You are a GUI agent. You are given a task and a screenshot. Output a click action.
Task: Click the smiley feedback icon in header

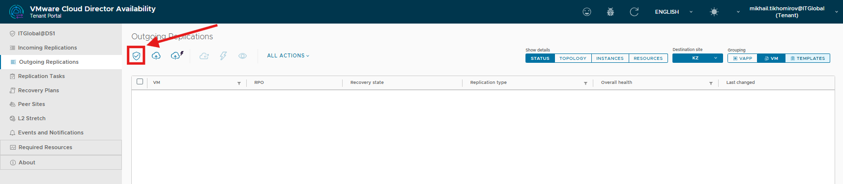click(x=587, y=12)
